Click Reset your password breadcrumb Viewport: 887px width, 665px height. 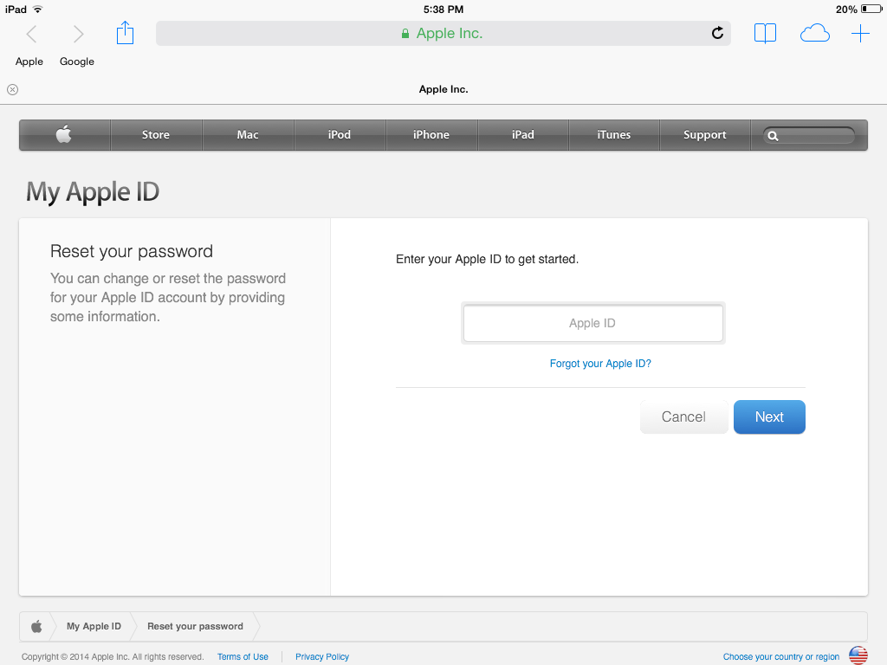[195, 626]
